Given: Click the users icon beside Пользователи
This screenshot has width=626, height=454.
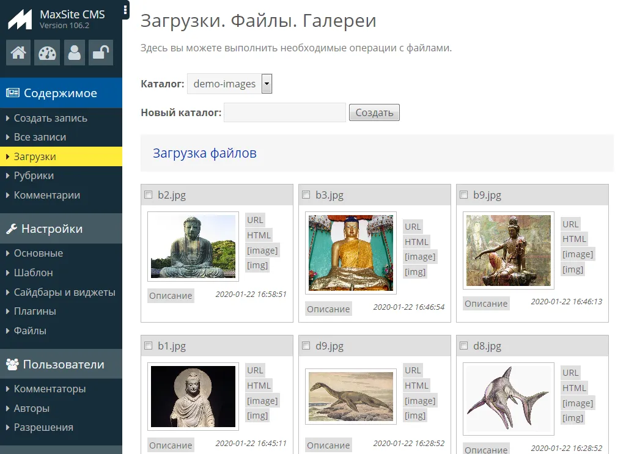Looking at the screenshot, I should pos(12,365).
